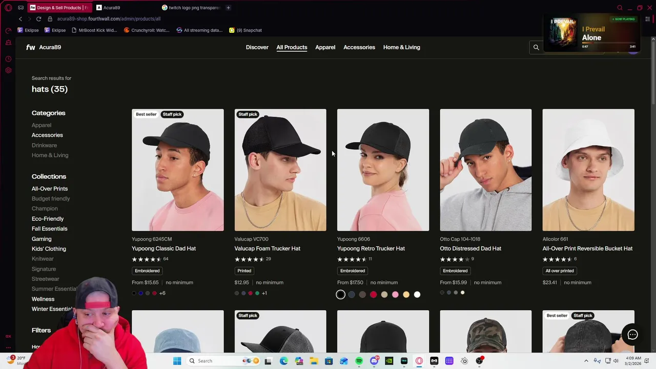Click the Opera workspaces icon beside the logo
The image size is (656, 369).
20,8
